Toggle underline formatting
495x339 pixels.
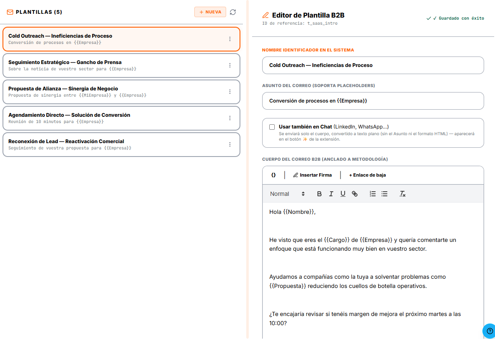pos(343,194)
